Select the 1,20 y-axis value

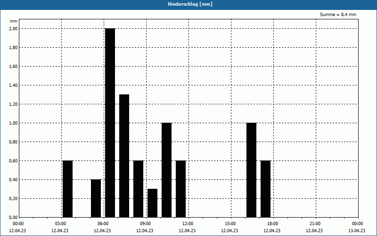[13, 104]
